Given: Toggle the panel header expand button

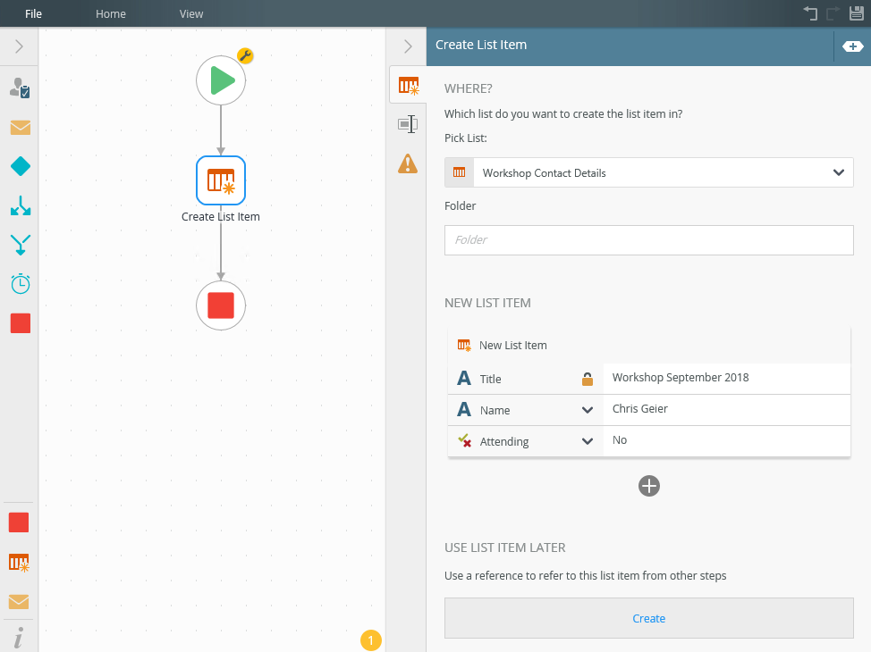Looking at the screenshot, I should [851, 46].
